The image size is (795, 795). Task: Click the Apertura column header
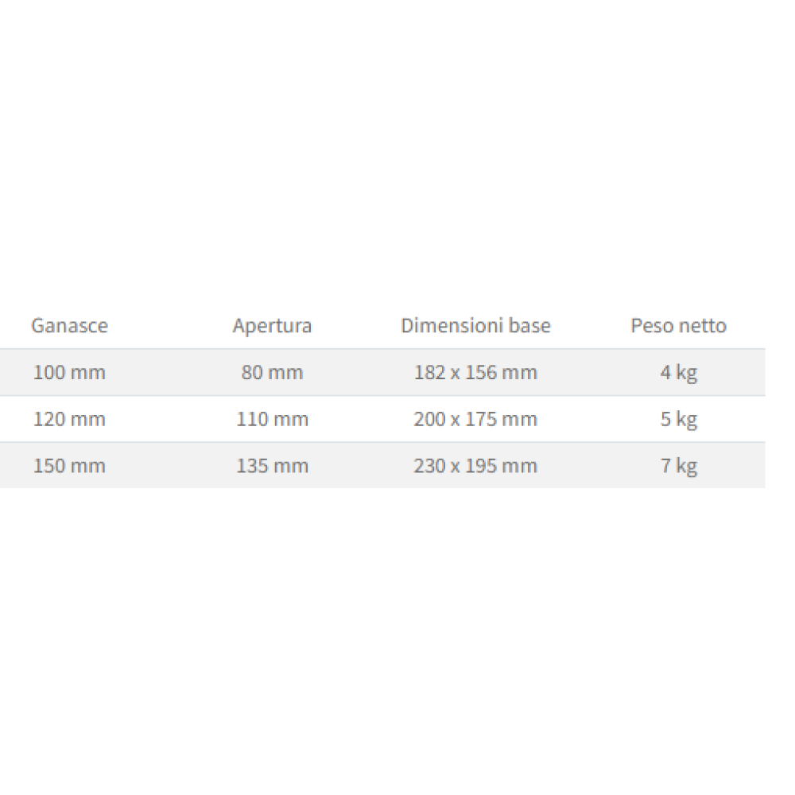272,325
